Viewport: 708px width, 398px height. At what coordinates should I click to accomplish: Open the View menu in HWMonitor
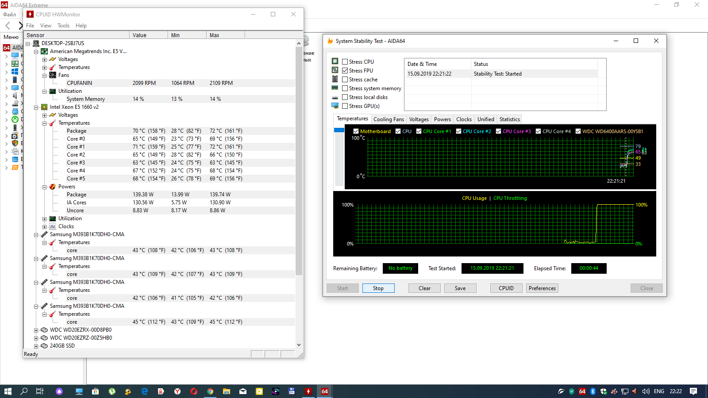coord(46,26)
